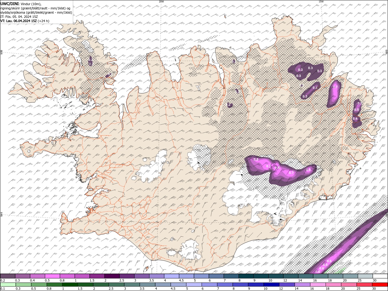
Task: Select the lower legend swatch between 0.3 and 0.5
Action: click(x=24, y=284)
